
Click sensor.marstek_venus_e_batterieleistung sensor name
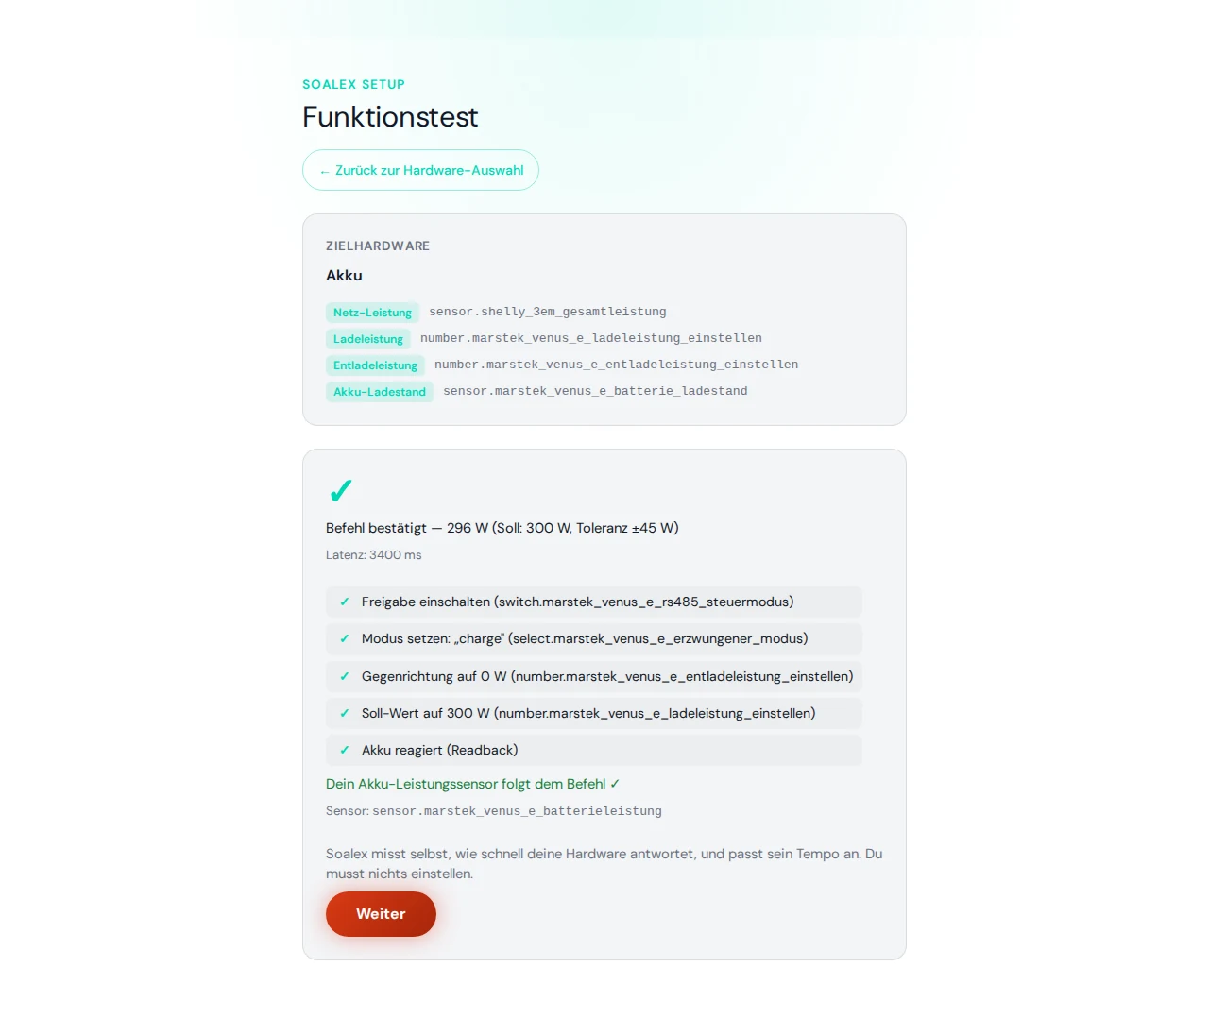(x=517, y=811)
